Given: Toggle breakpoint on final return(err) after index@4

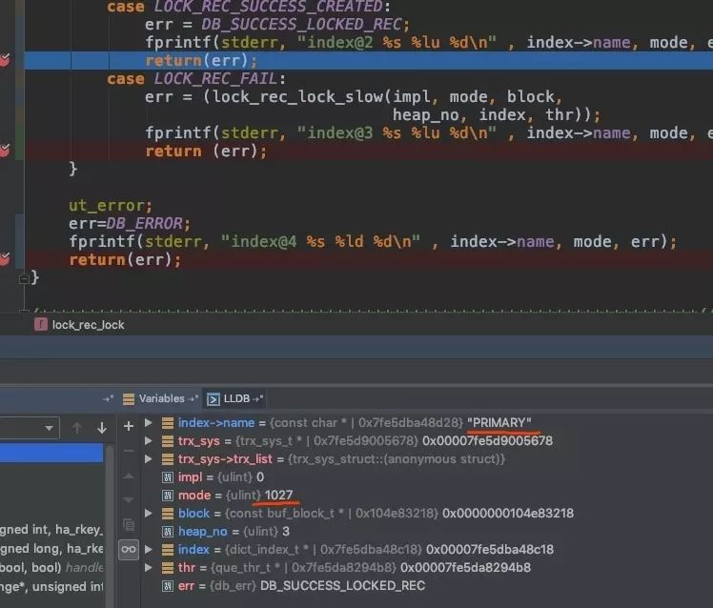Looking at the screenshot, I should pyautogui.click(x=5, y=259).
